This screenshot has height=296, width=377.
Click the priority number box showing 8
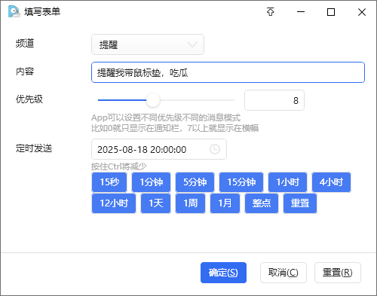(x=274, y=100)
